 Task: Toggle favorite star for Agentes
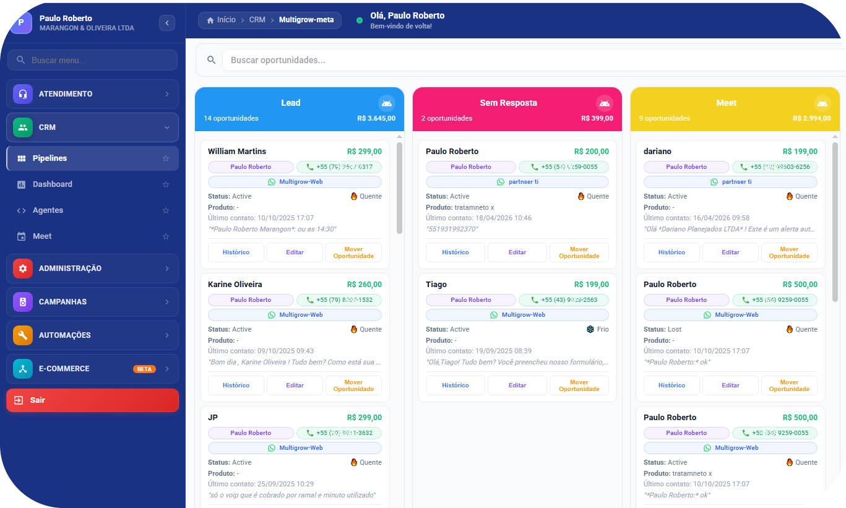pyautogui.click(x=166, y=210)
